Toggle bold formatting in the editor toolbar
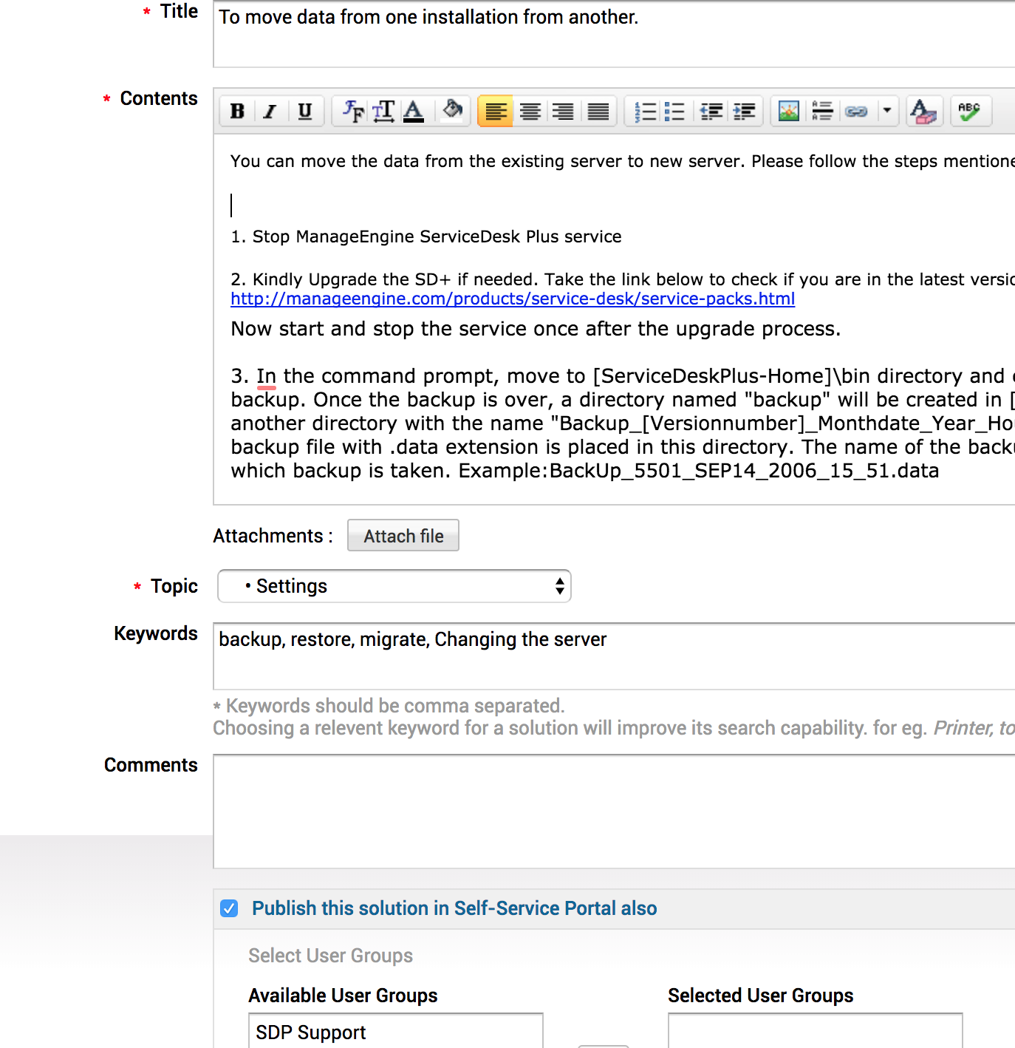 (237, 112)
